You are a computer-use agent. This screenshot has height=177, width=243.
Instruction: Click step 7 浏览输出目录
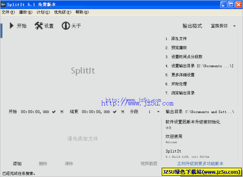(180, 93)
